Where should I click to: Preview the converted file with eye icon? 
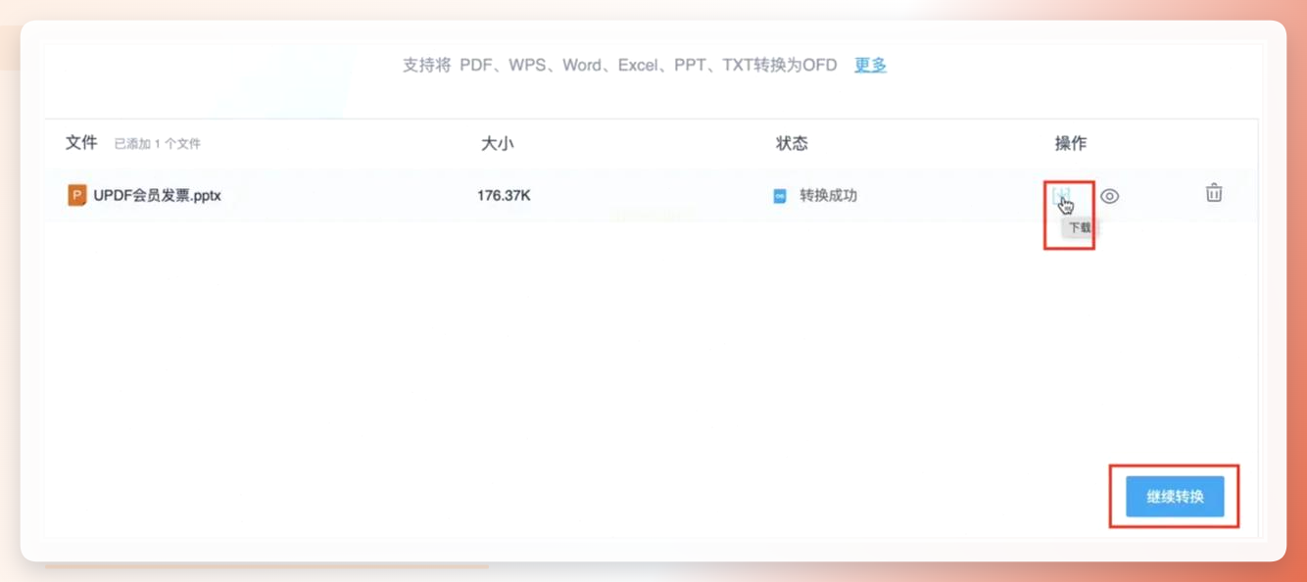coord(1109,196)
